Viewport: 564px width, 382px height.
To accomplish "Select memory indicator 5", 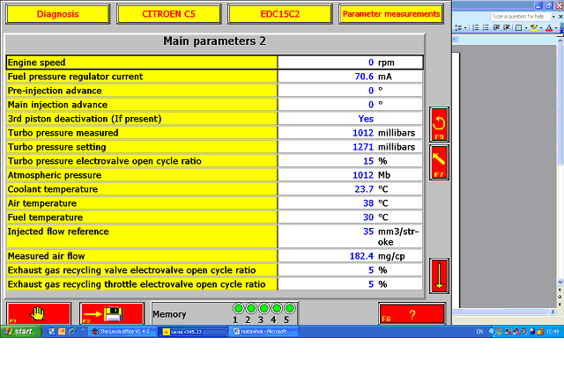I will 290,308.
